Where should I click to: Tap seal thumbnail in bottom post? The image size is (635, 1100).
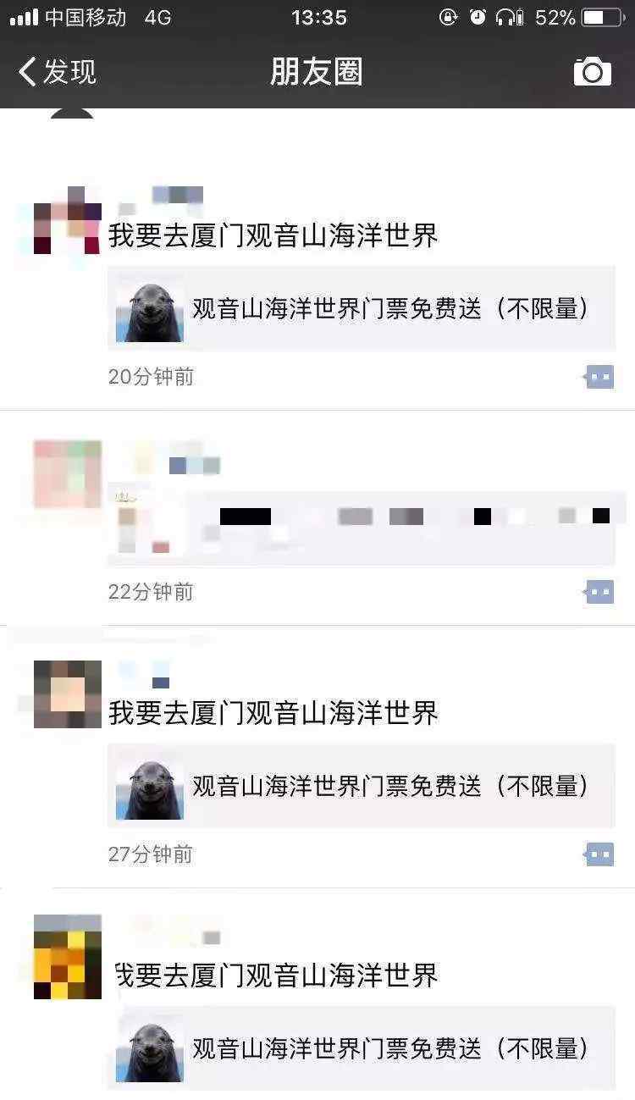click(150, 1049)
